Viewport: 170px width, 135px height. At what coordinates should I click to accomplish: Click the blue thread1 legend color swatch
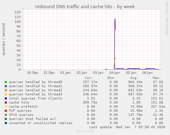pyautogui.click(x=6, y=86)
